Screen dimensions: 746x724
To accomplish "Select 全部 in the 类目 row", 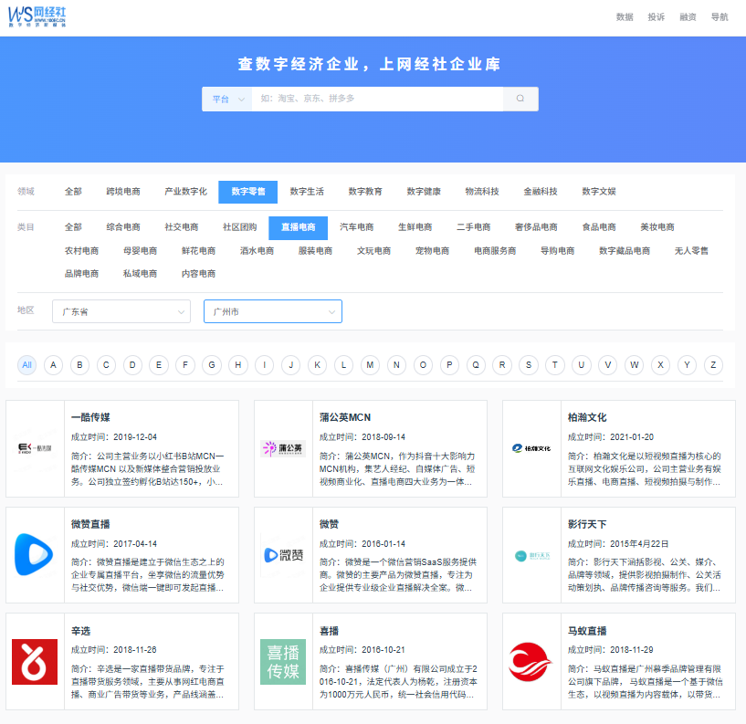I will coord(73,227).
